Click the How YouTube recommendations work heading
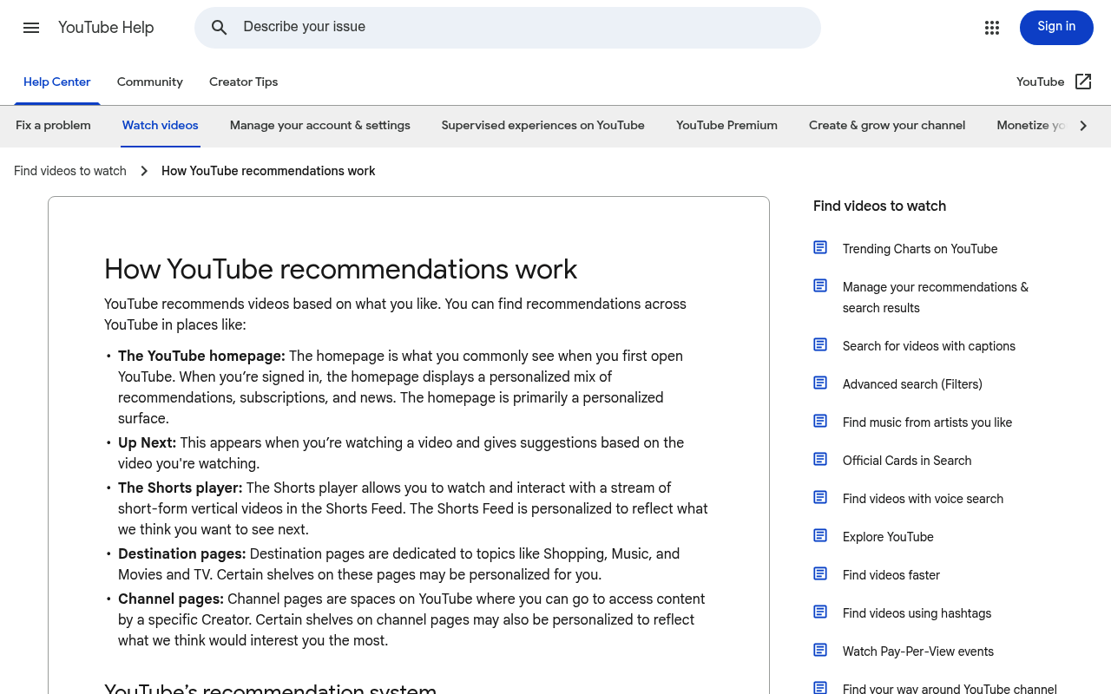The image size is (1111, 694). coord(340,269)
